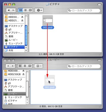The height and width of the screenshot is (112, 106).
Task: Select 001.psd thumbnail in ピクチャ window
Action: 48,20
